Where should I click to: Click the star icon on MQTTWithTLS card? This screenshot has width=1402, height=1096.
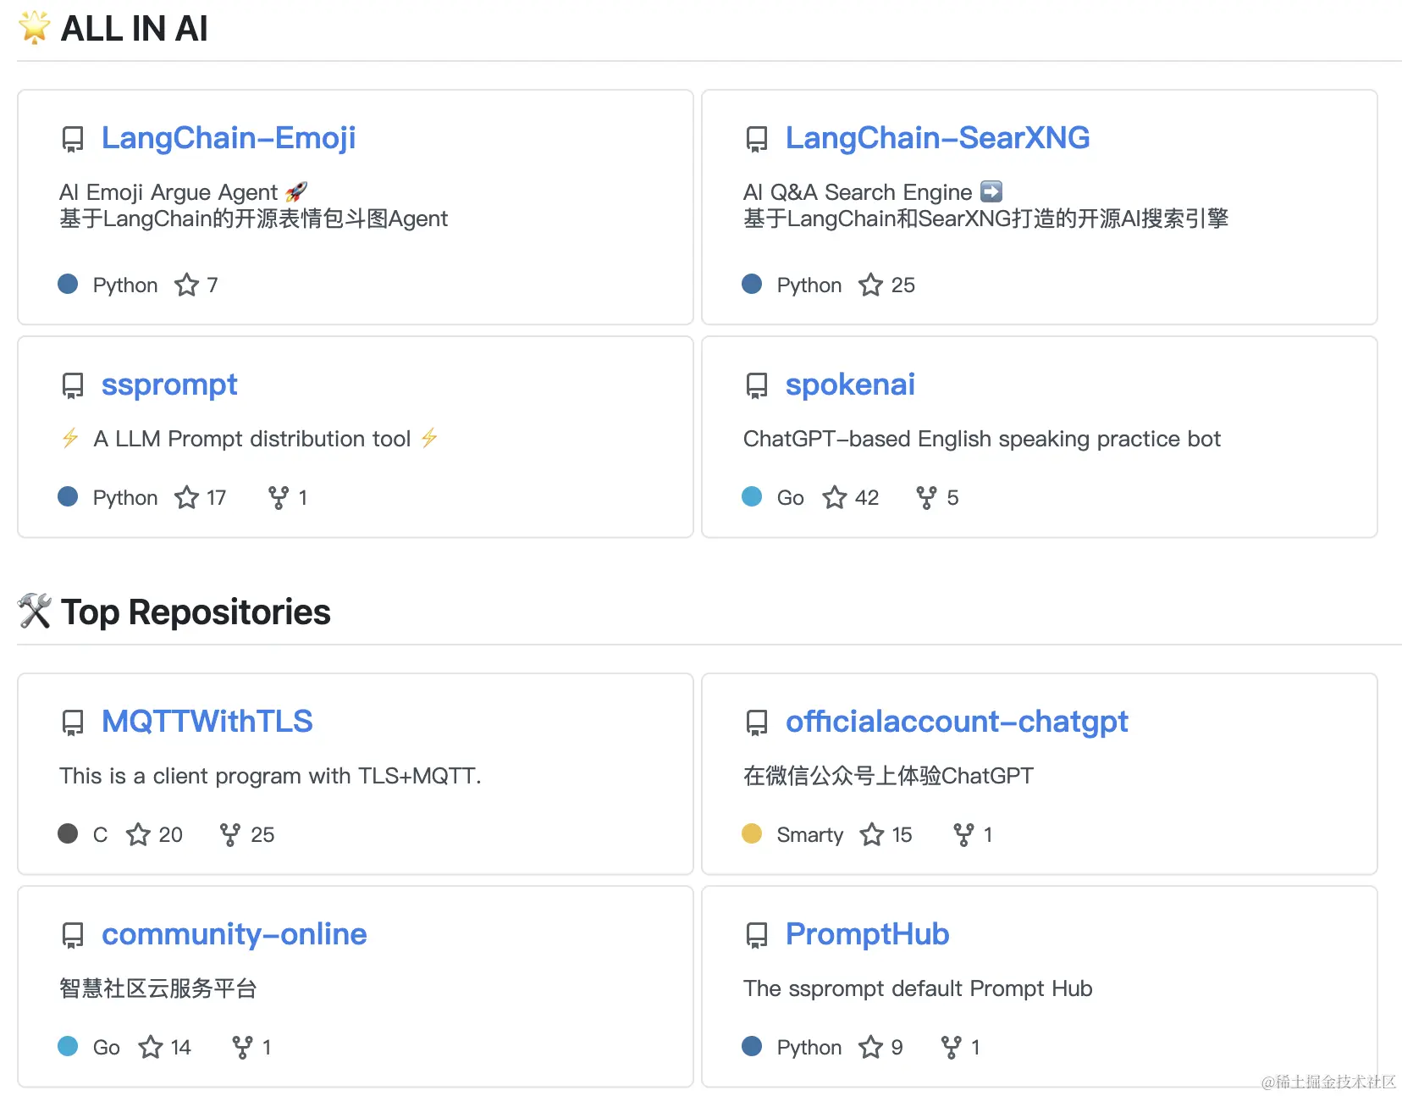coord(138,834)
